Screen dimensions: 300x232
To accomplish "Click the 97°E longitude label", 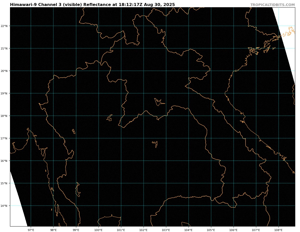I will [x=31, y=230].
